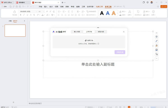The image size is (168, 108).
Task: Click the Increase Font Size icon
Action: coord(47,12)
